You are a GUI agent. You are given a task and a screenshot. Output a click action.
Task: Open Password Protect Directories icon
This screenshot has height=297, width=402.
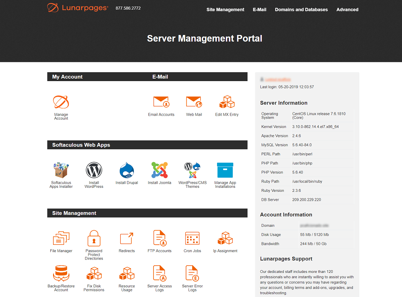(94, 238)
